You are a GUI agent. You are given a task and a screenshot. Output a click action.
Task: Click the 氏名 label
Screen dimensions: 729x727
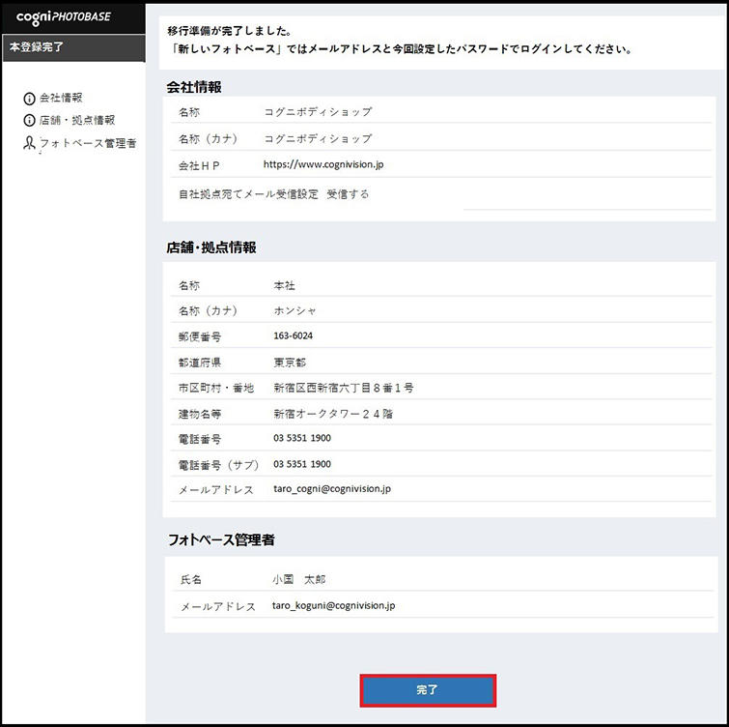point(191,579)
